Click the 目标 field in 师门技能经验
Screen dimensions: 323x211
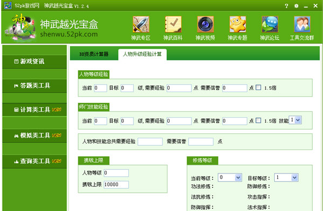127,121
